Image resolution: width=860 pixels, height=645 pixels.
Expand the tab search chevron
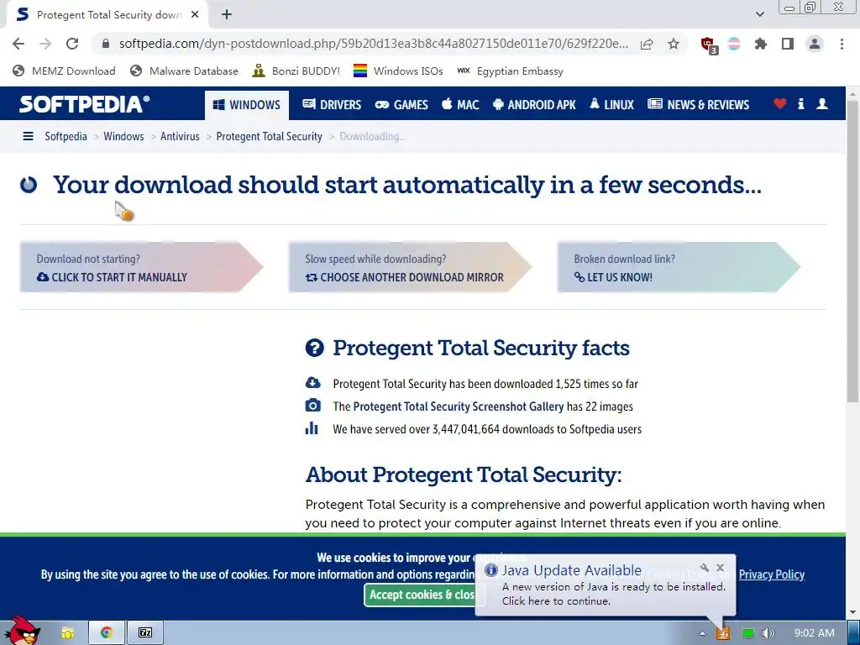click(759, 14)
